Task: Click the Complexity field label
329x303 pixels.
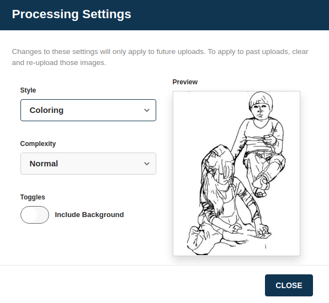Action: click(x=38, y=144)
